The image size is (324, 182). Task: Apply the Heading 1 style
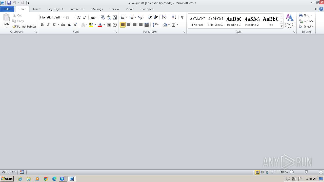(x=234, y=21)
